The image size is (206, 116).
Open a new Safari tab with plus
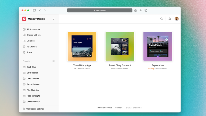[141, 10]
